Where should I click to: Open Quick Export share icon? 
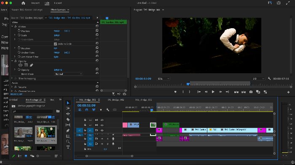[x=279, y=3]
